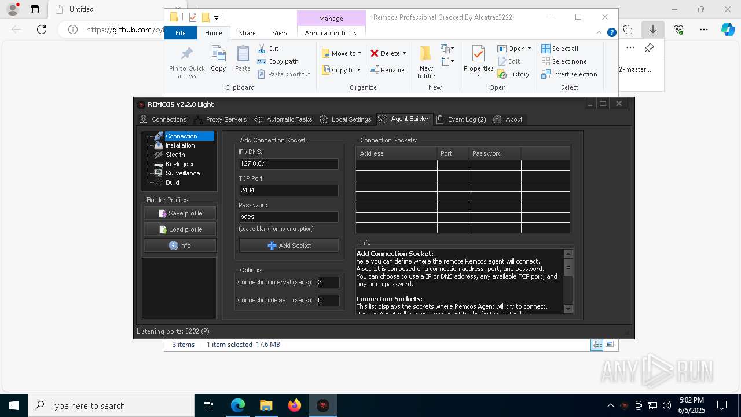This screenshot has height=417, width=741.
Task: Focus the TCP Port input field
Action: 289,190
